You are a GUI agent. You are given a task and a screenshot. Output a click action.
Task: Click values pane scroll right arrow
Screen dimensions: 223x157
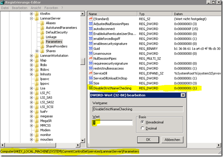click(x=219, y=145)
